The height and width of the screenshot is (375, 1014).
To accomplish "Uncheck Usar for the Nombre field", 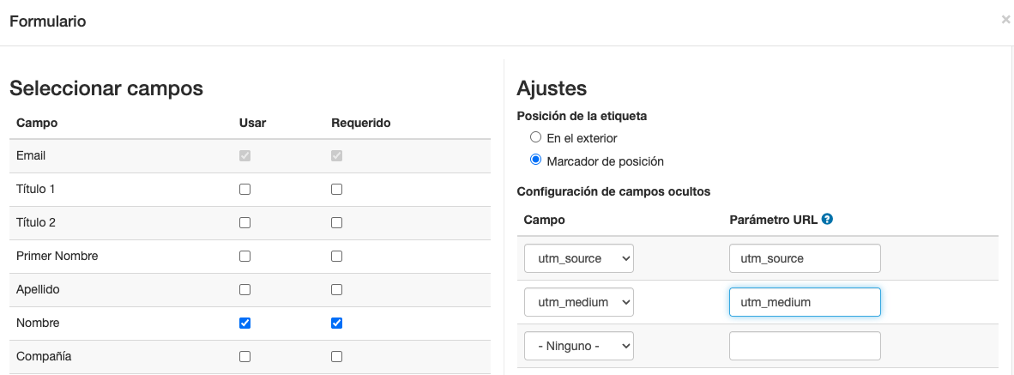I will (x=245, y=324).
